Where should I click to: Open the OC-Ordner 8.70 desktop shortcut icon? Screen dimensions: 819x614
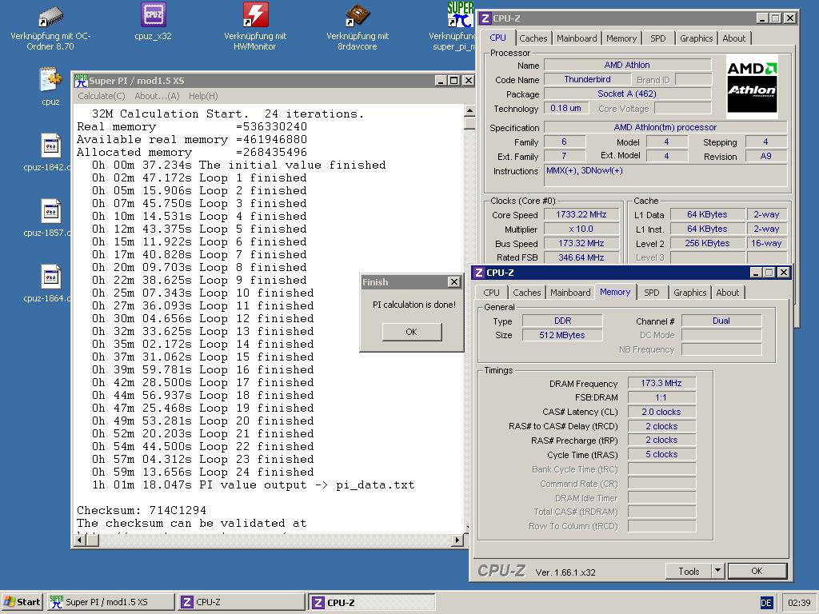[x=50, y=16]
